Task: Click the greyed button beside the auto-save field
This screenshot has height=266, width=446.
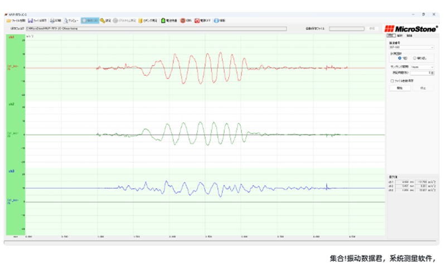Action: [x=372, y=29]
